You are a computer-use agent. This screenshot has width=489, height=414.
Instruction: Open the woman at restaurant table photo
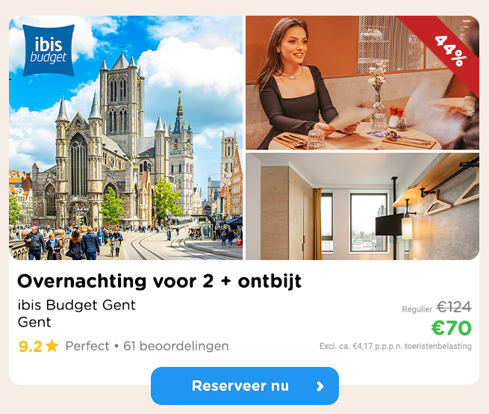(x=362, y=83)
